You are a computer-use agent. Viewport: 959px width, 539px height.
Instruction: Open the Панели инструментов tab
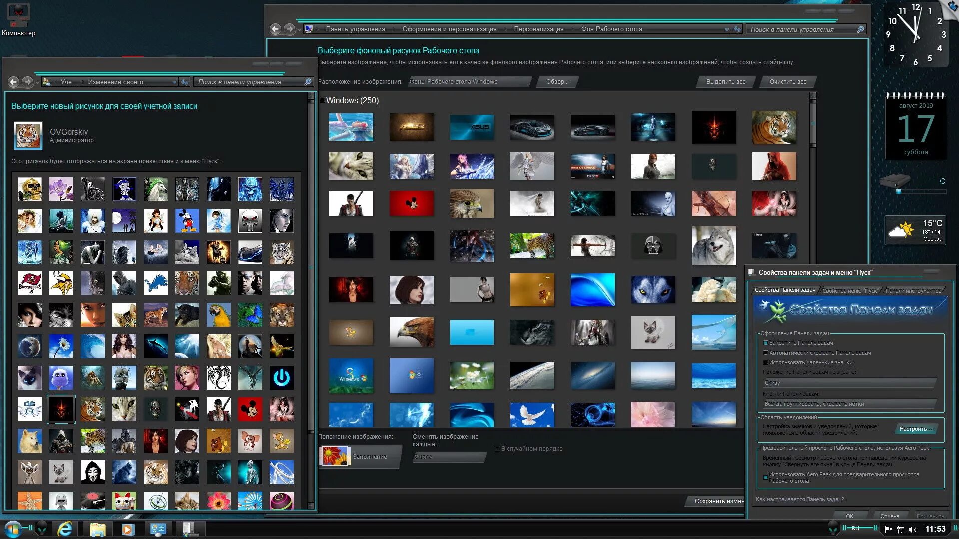(x=913, y=291)
